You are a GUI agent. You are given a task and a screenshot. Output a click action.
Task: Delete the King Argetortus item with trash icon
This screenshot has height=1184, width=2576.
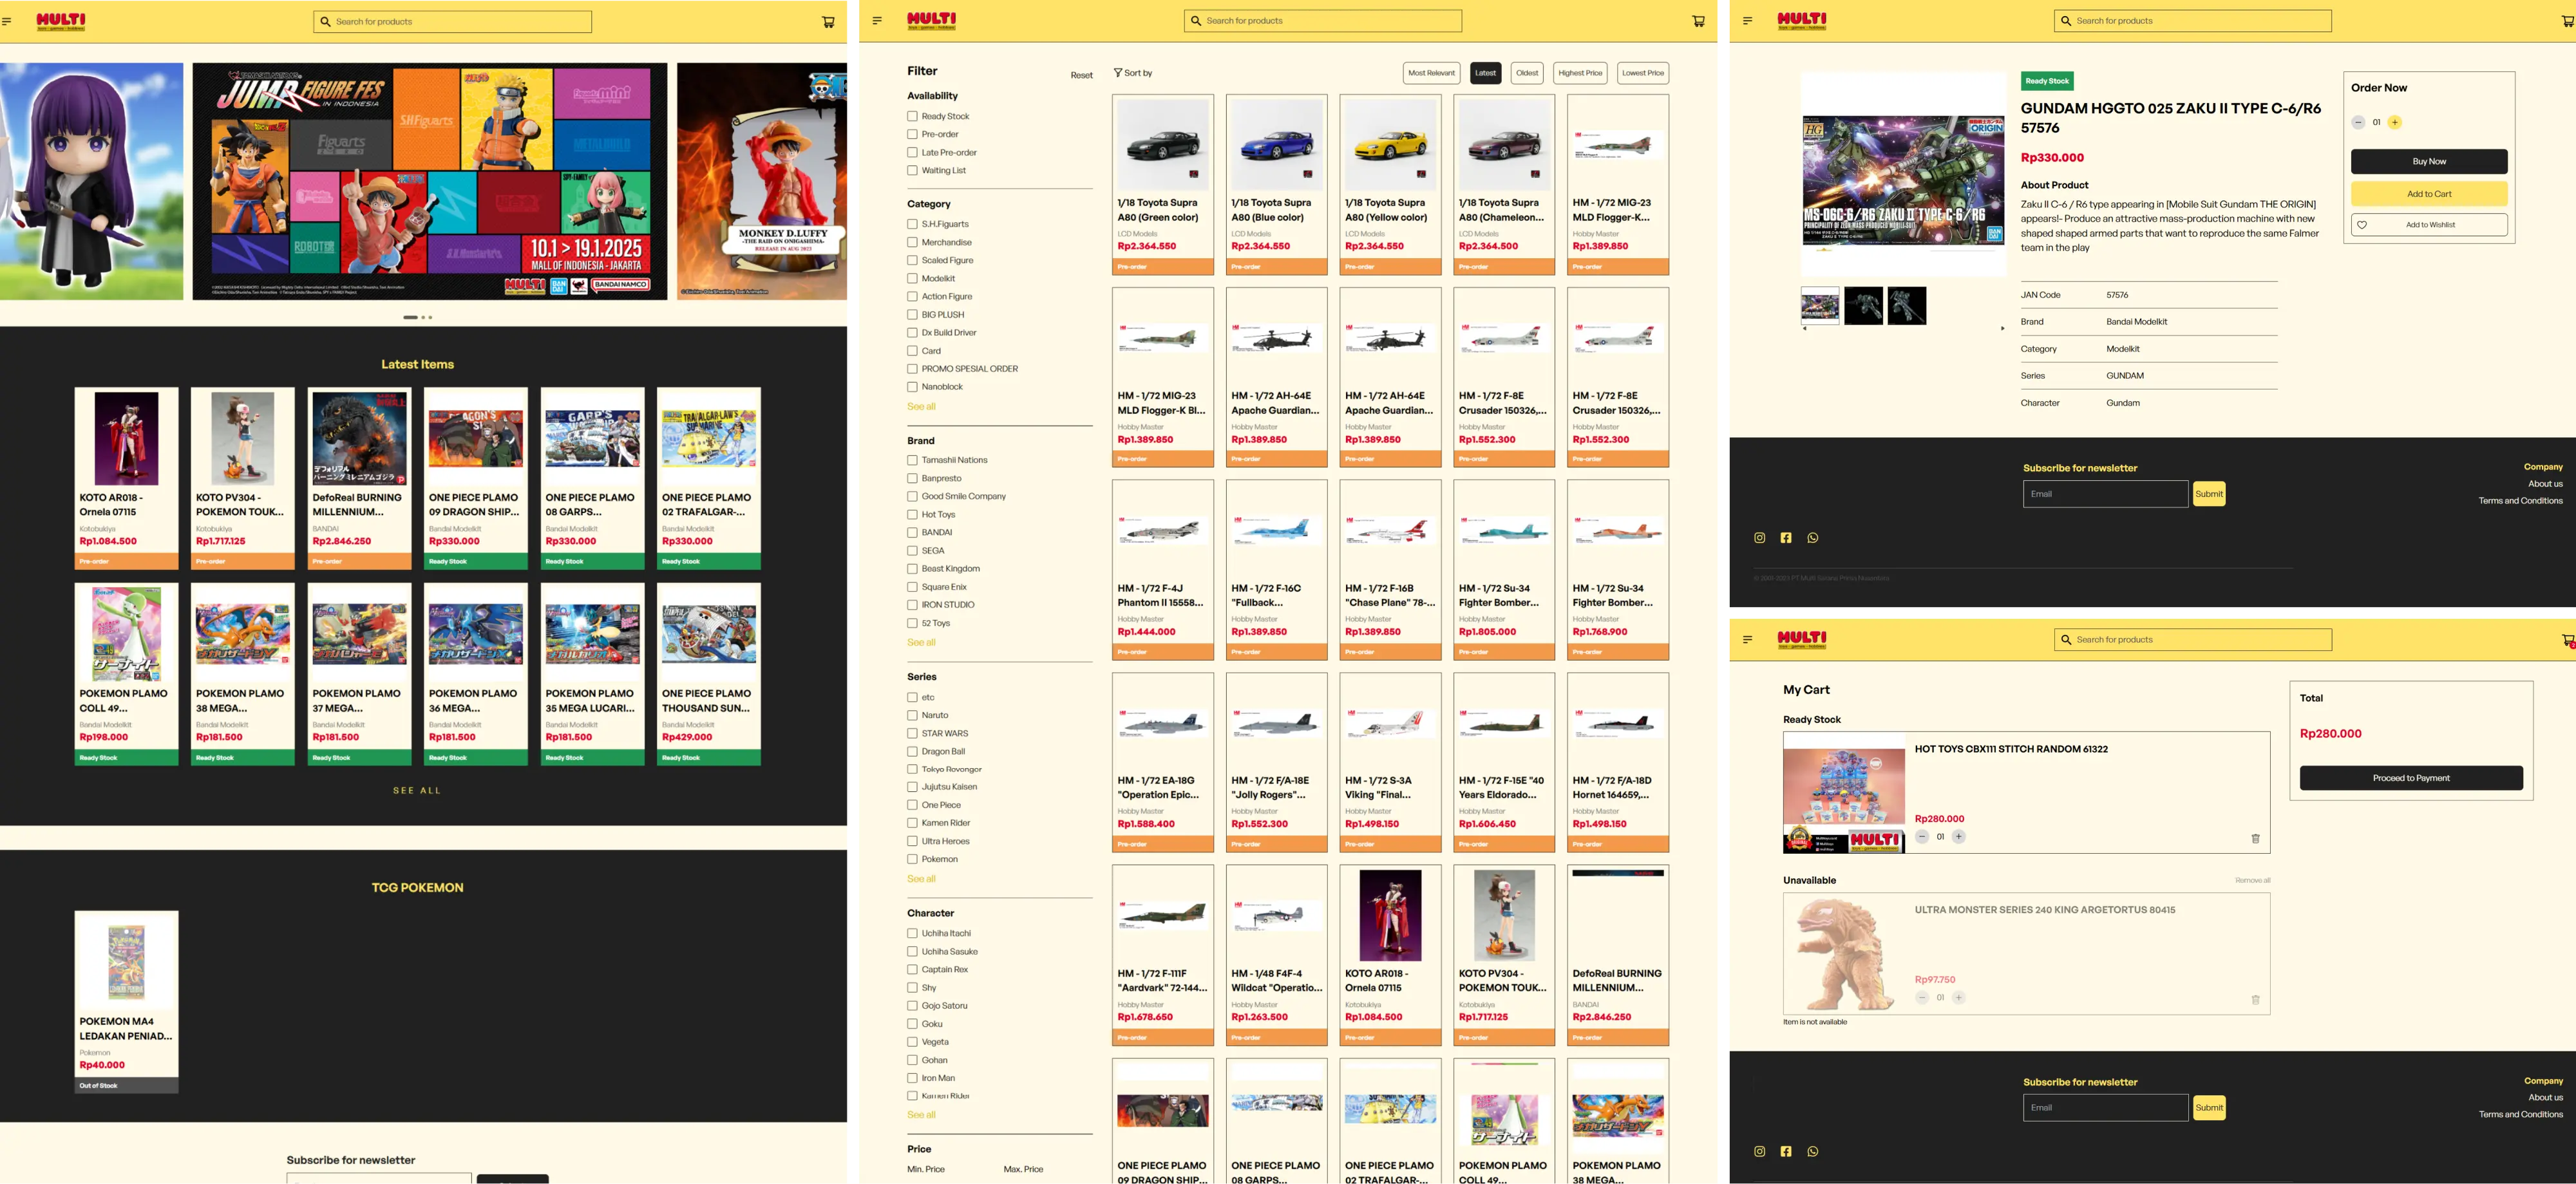[x=2255, y=999]
